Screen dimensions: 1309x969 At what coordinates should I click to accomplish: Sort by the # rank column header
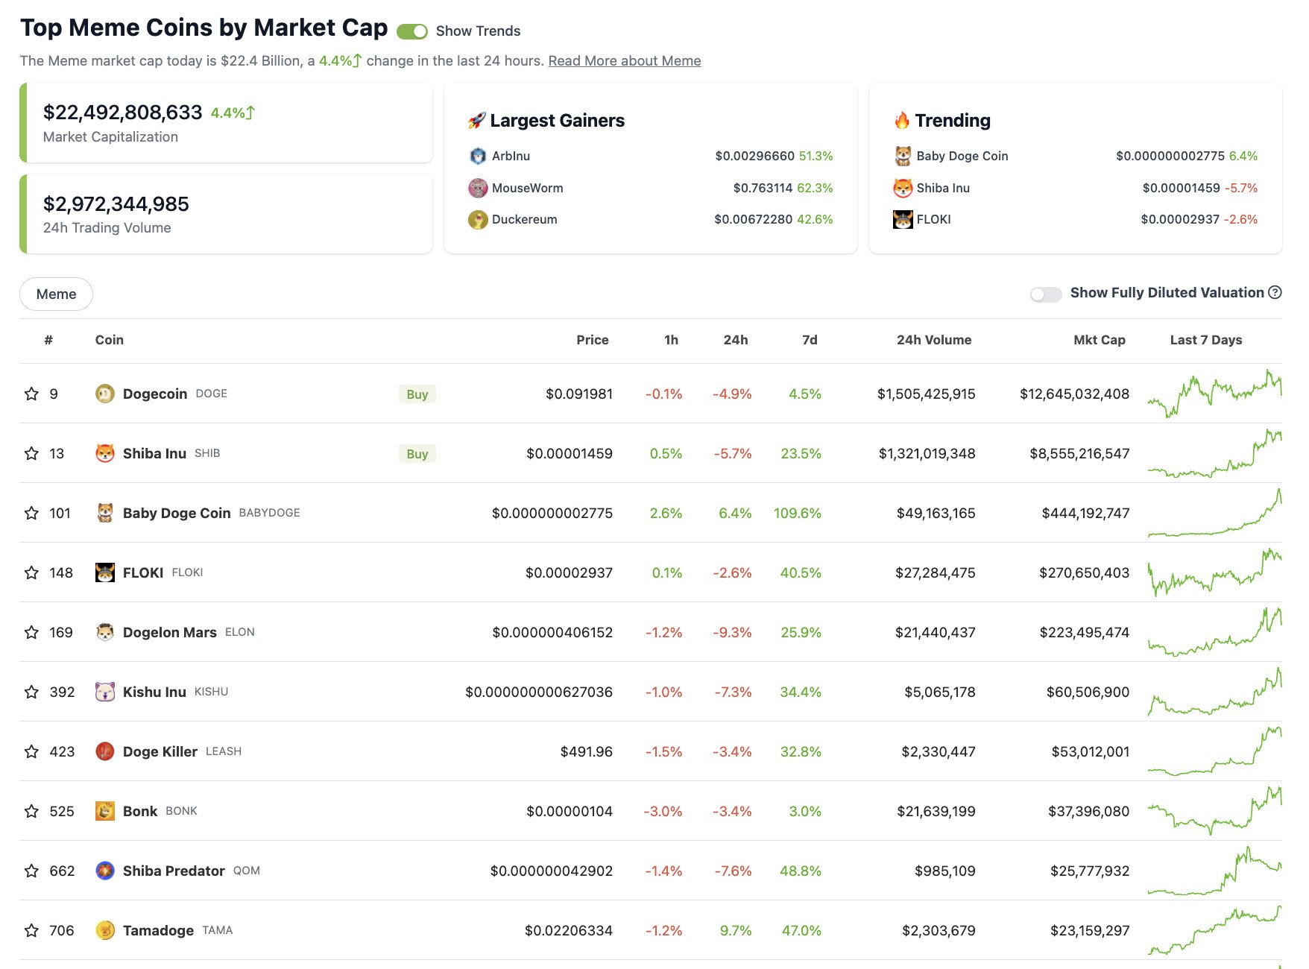point(48,340)
